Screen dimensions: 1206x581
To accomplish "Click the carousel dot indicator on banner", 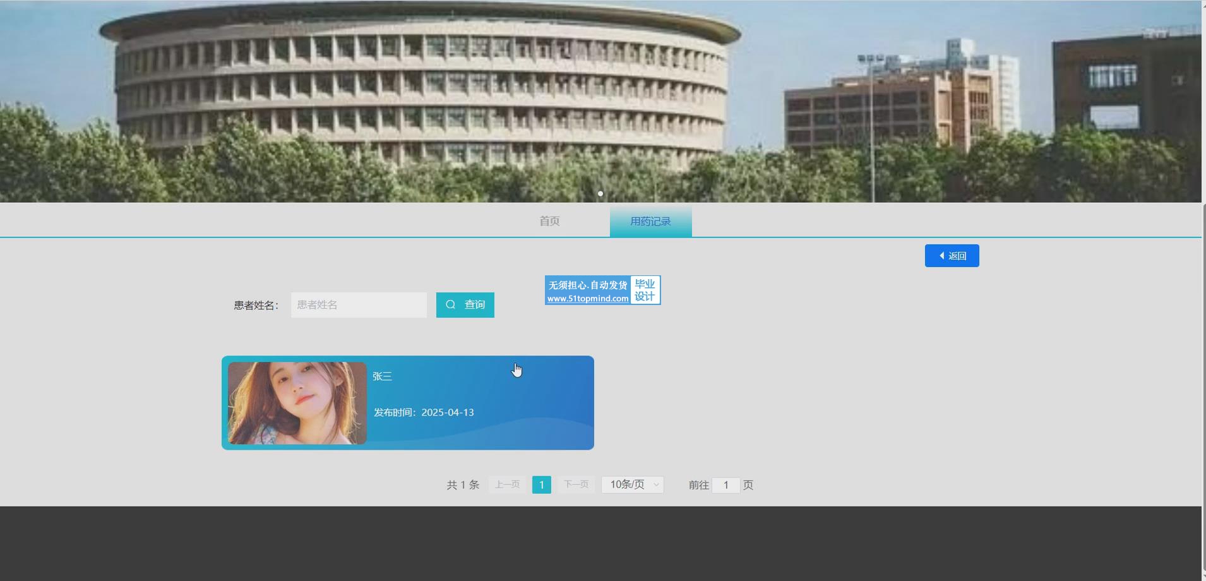I will [x=600, y=194].
